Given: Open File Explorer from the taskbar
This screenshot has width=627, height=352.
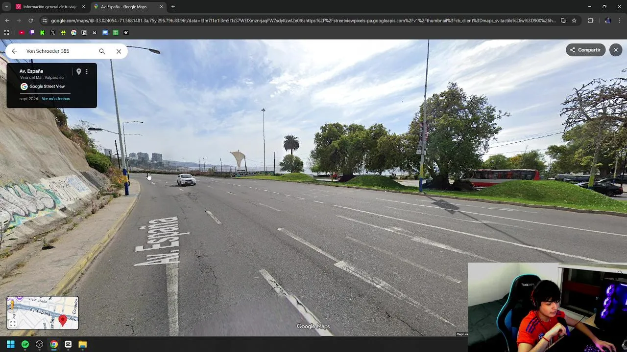Looking at the screenshot, I should [x=82, y=344].
